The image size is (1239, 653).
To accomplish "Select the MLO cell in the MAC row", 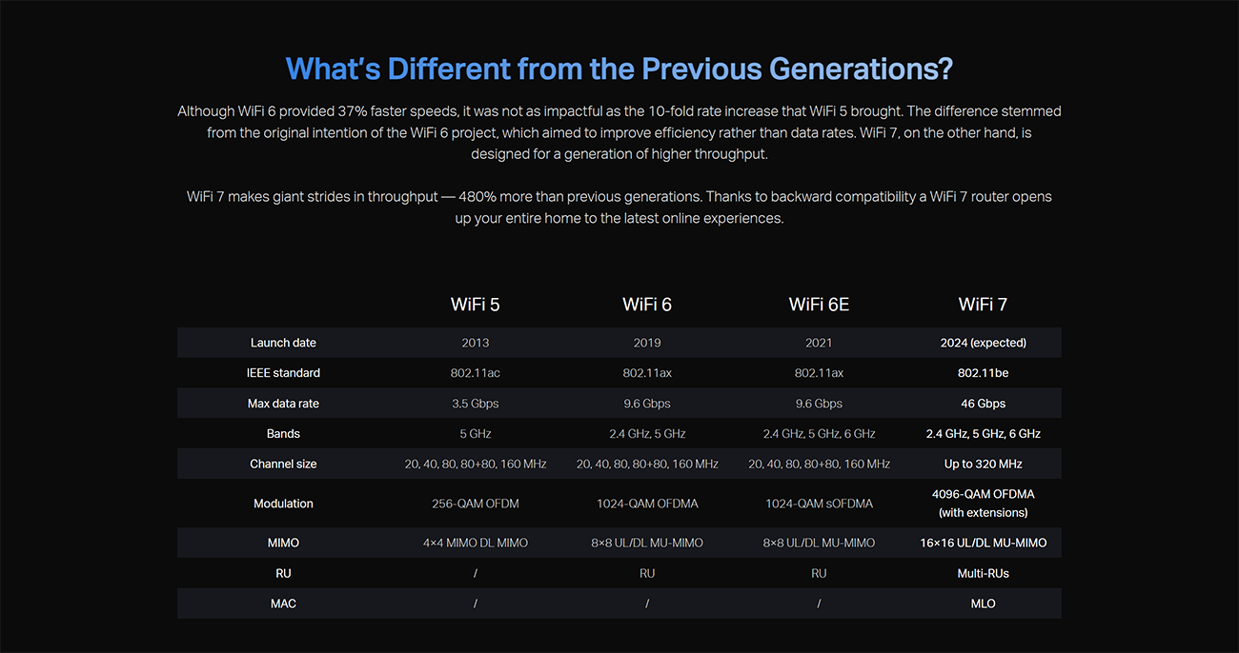I will coord(983,604).
